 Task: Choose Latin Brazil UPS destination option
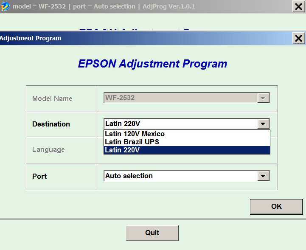coord(187,142)
